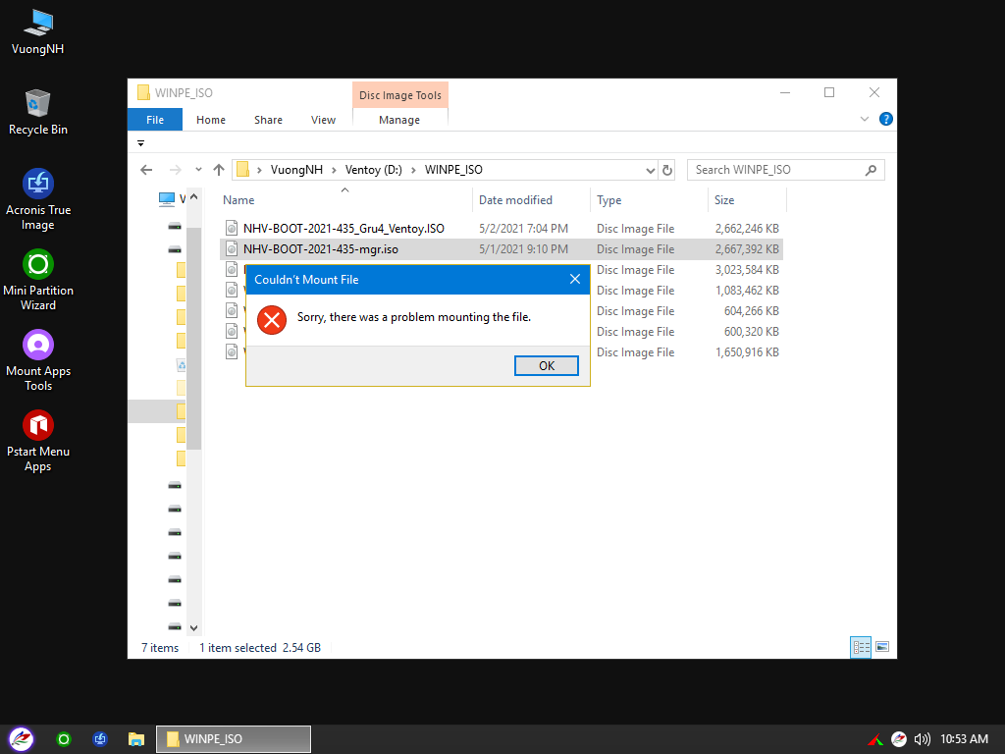Click the icon of NHV-BOOT-2021-435-mgr.iso
Viewport: 1005px width, 754px height.
coord(232,248)
